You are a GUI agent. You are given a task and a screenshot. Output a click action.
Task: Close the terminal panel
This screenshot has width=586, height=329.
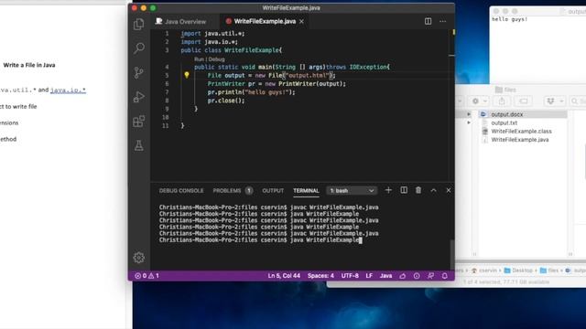pyautogui.click(x=449, y=190)
